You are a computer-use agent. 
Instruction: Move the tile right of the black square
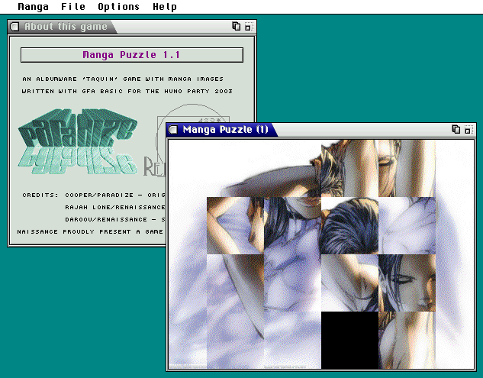pyautogui.click(x=407, y=340)
